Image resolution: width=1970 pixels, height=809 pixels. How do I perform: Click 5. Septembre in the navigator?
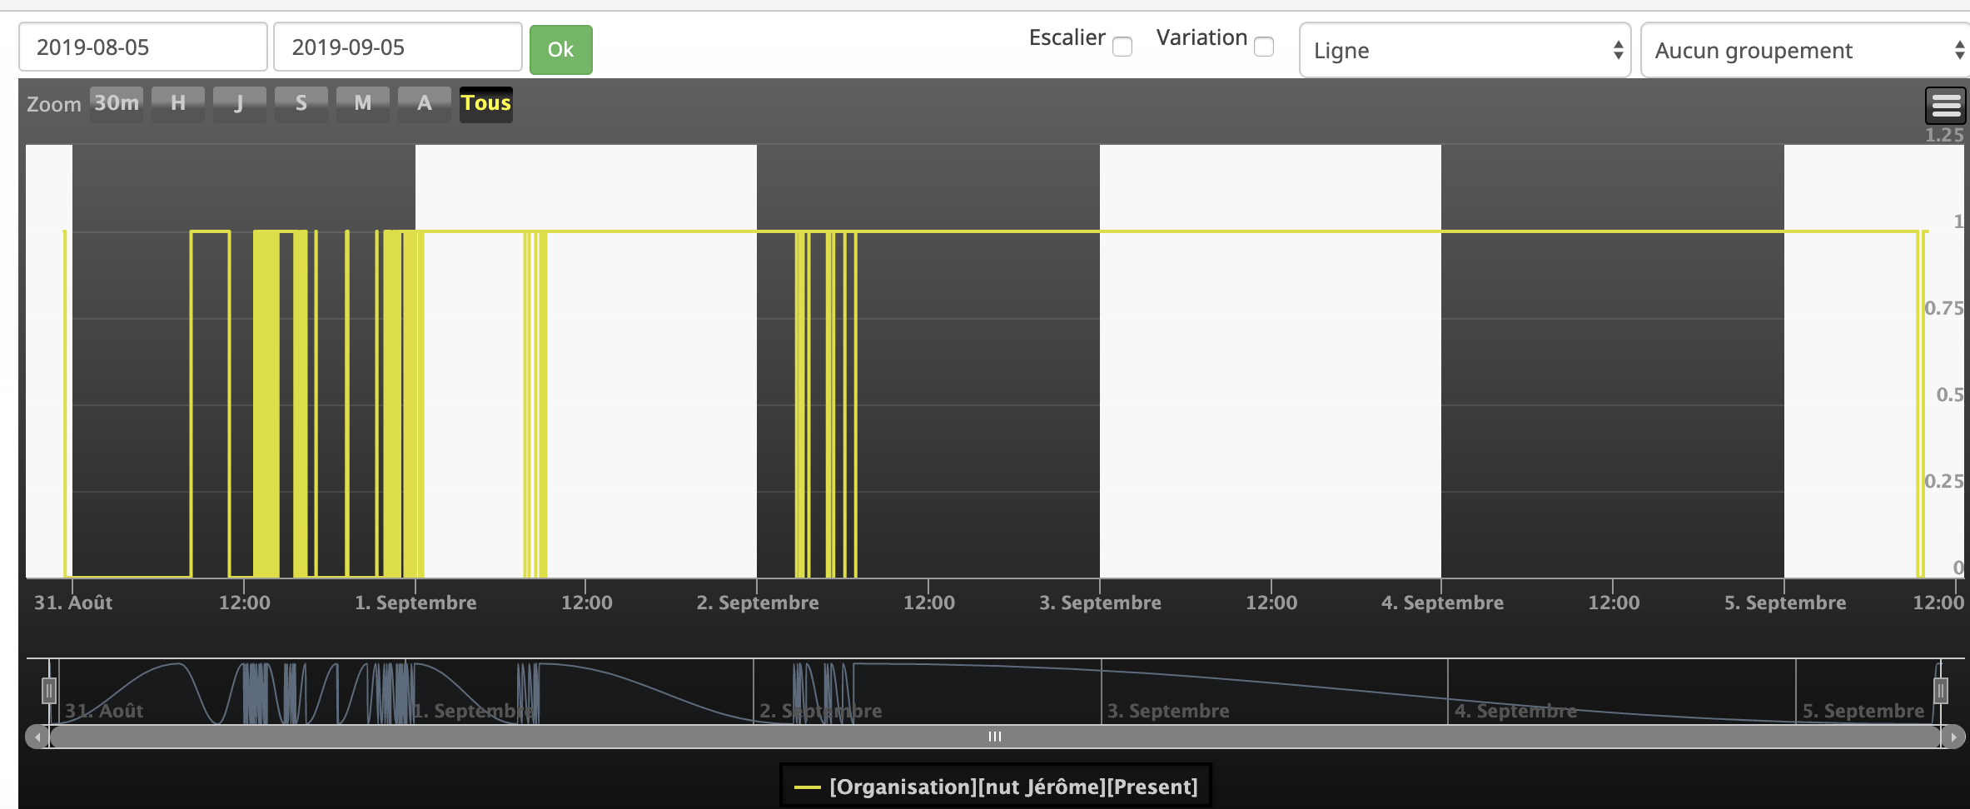point(1863,711)
